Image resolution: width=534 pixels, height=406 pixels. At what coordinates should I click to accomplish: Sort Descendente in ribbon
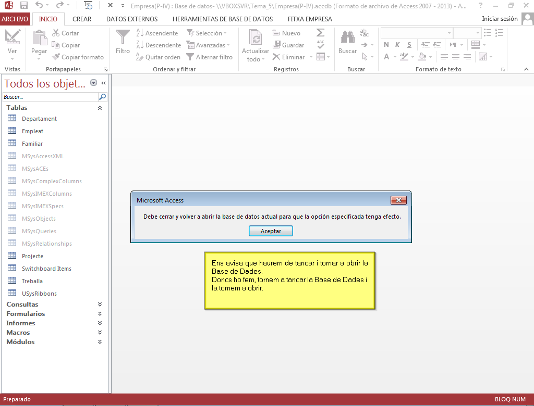coord(159,45)
